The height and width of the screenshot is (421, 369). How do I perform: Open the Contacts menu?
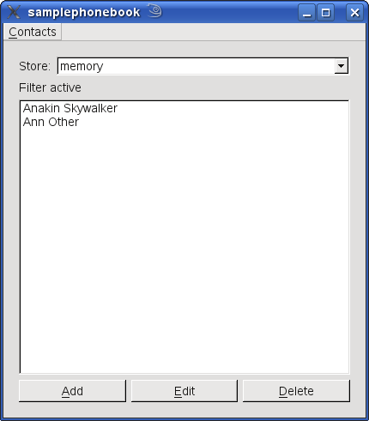point(33,32)
